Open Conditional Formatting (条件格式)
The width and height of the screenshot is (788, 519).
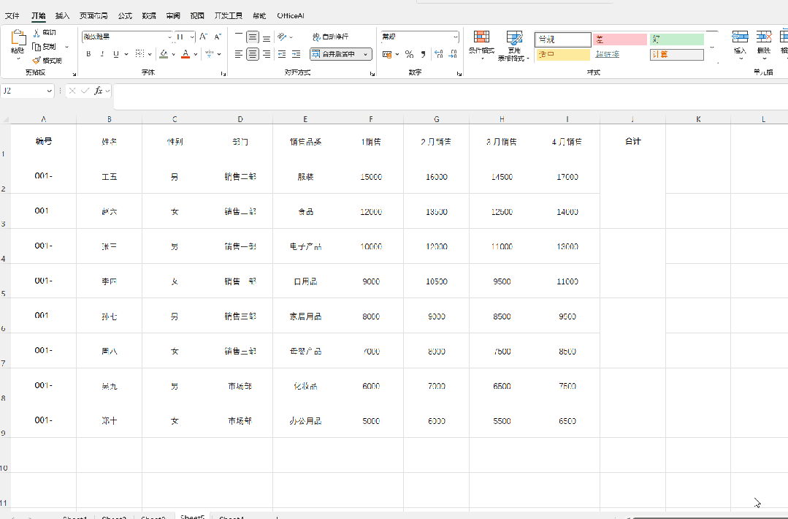(x=481, y=45)
